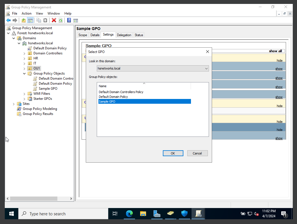Click OK in the Select GPO dialog
The image size is (297, 224).
(x=173, y=153)
